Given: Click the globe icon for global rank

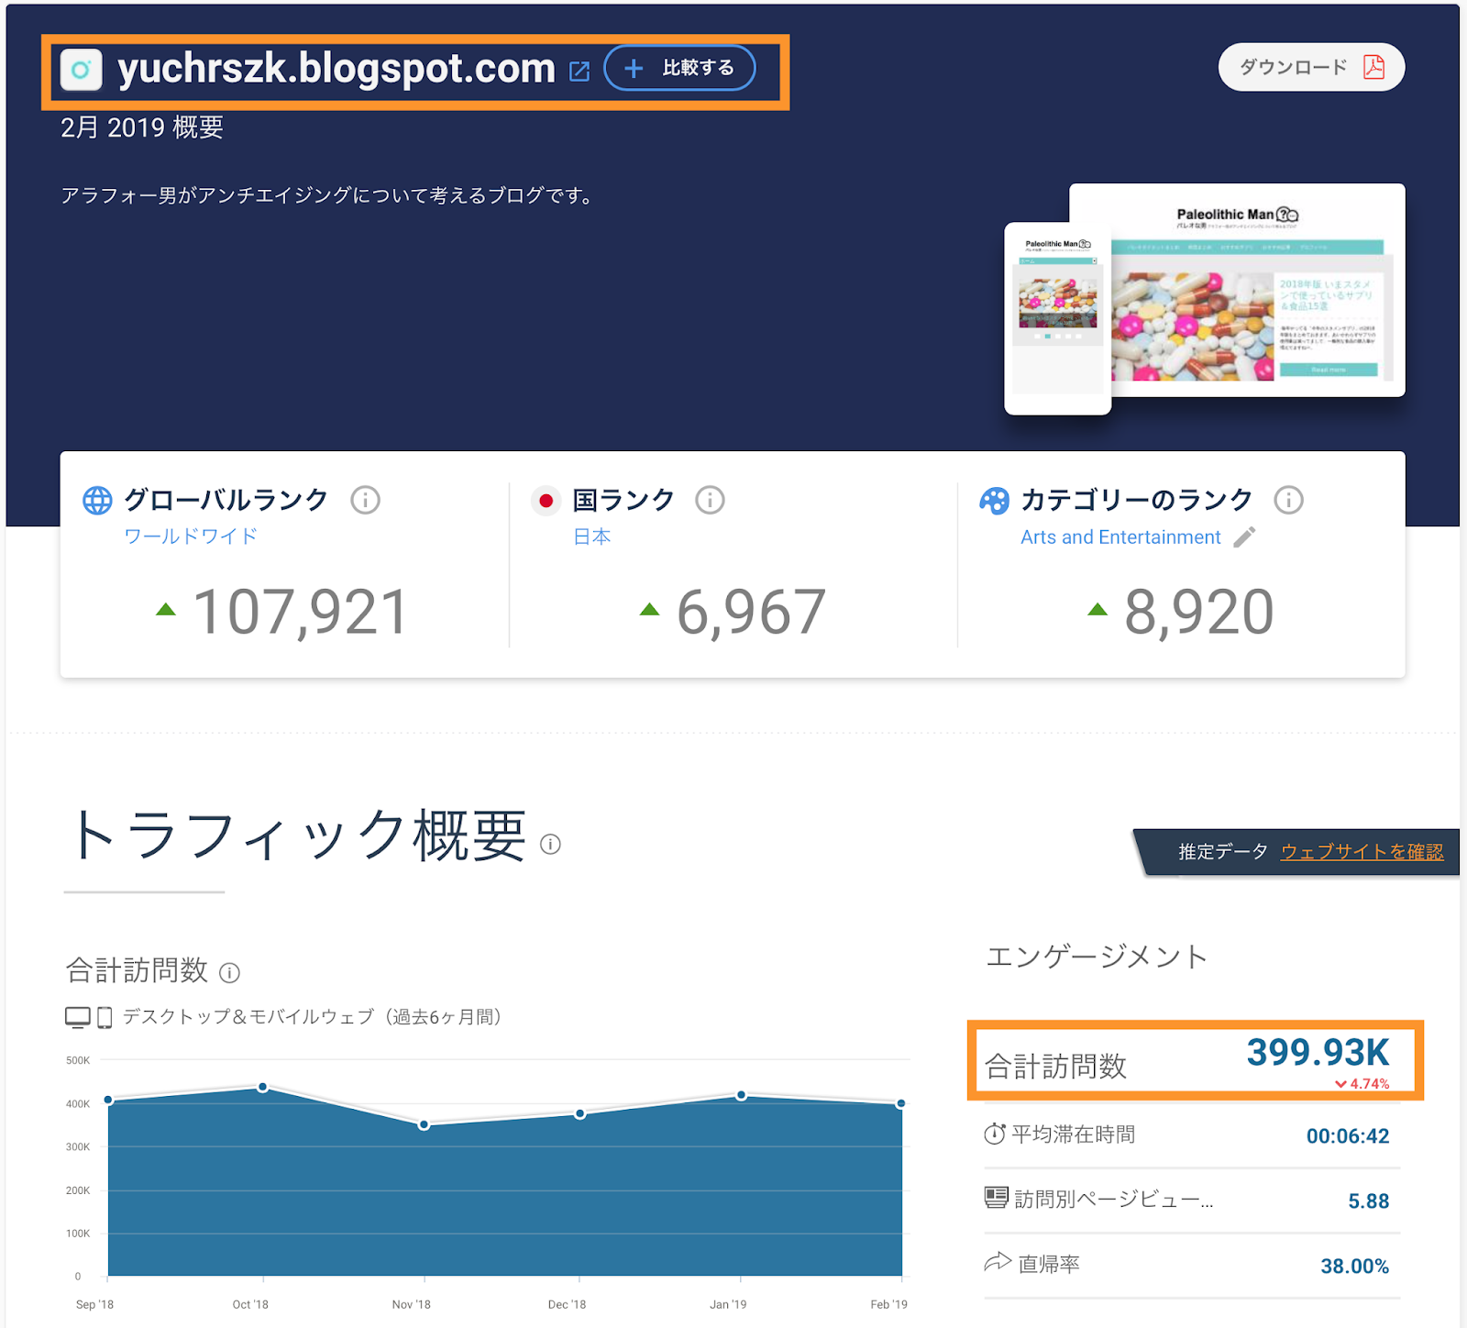Looking at the screenshot, I should coord(97,500).
